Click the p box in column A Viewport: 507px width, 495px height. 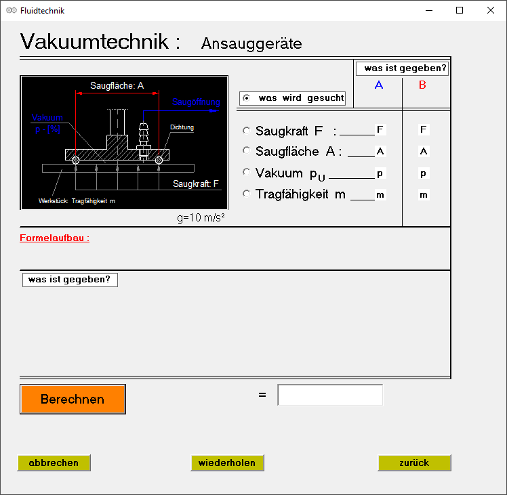[x=380, y=173]
